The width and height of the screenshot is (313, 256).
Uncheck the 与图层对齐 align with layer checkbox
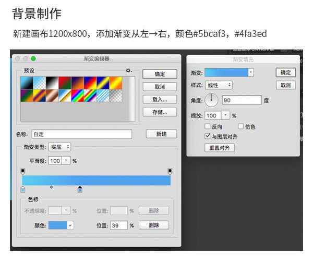(x=208, y=136)
